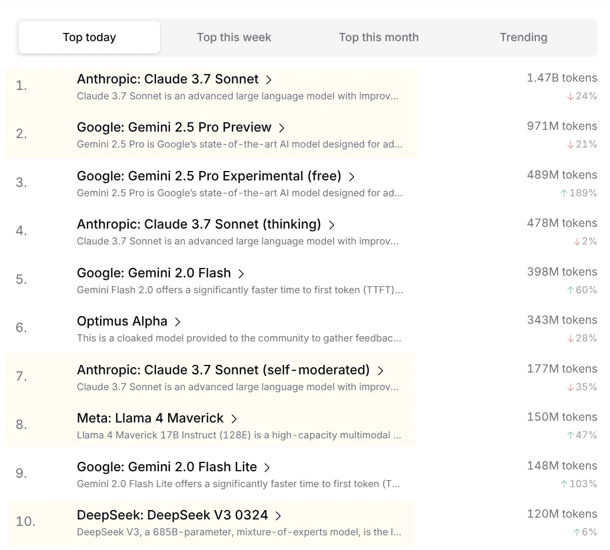Click the 971M tokens value
The image size is (610, 550).
pos(562,126)
